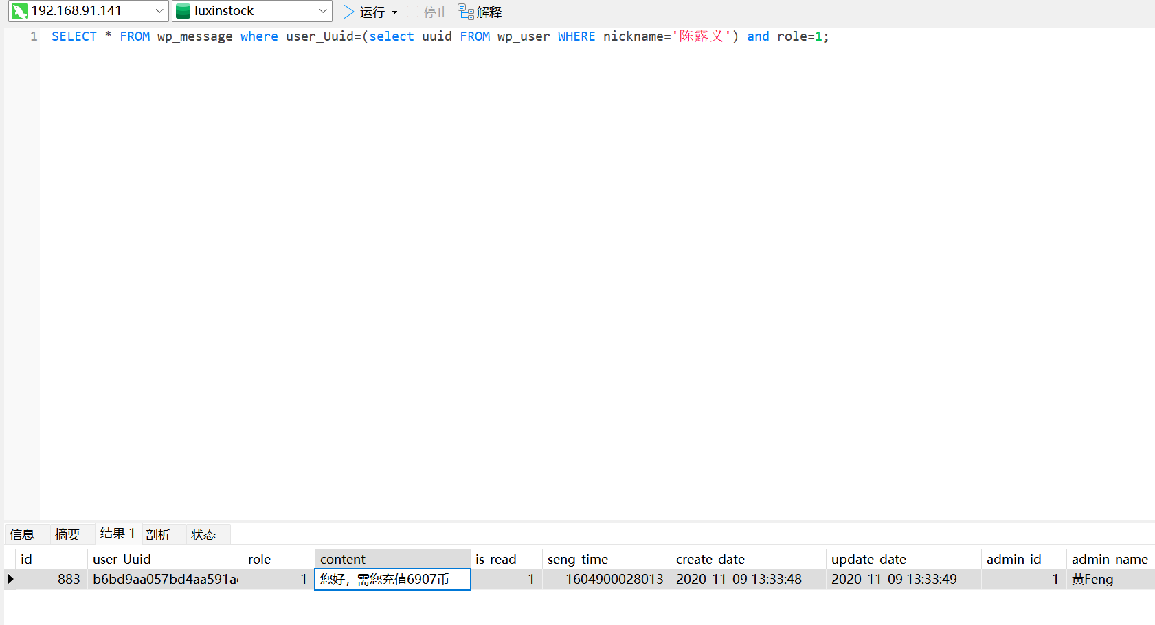Select the cell with id 883
1155x625 pixels.
pyautogui.click(x=52, y=579)
